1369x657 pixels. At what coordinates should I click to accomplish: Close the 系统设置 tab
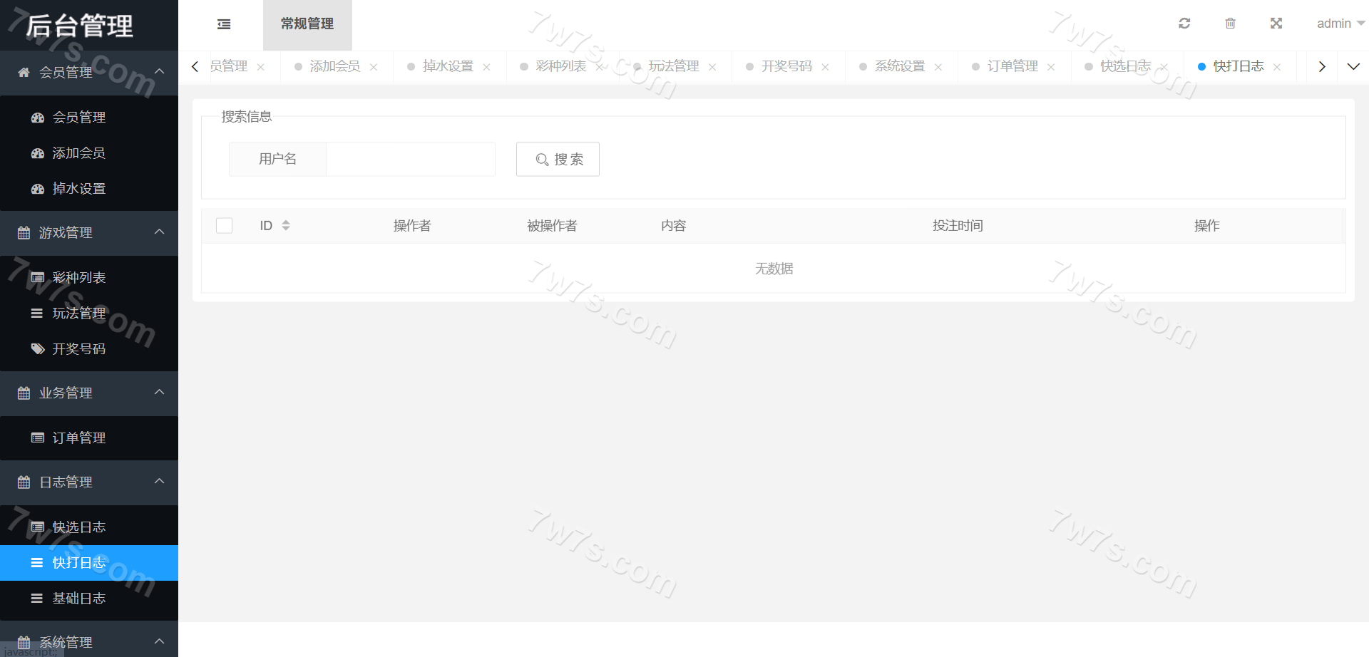(x=938, y=67)
